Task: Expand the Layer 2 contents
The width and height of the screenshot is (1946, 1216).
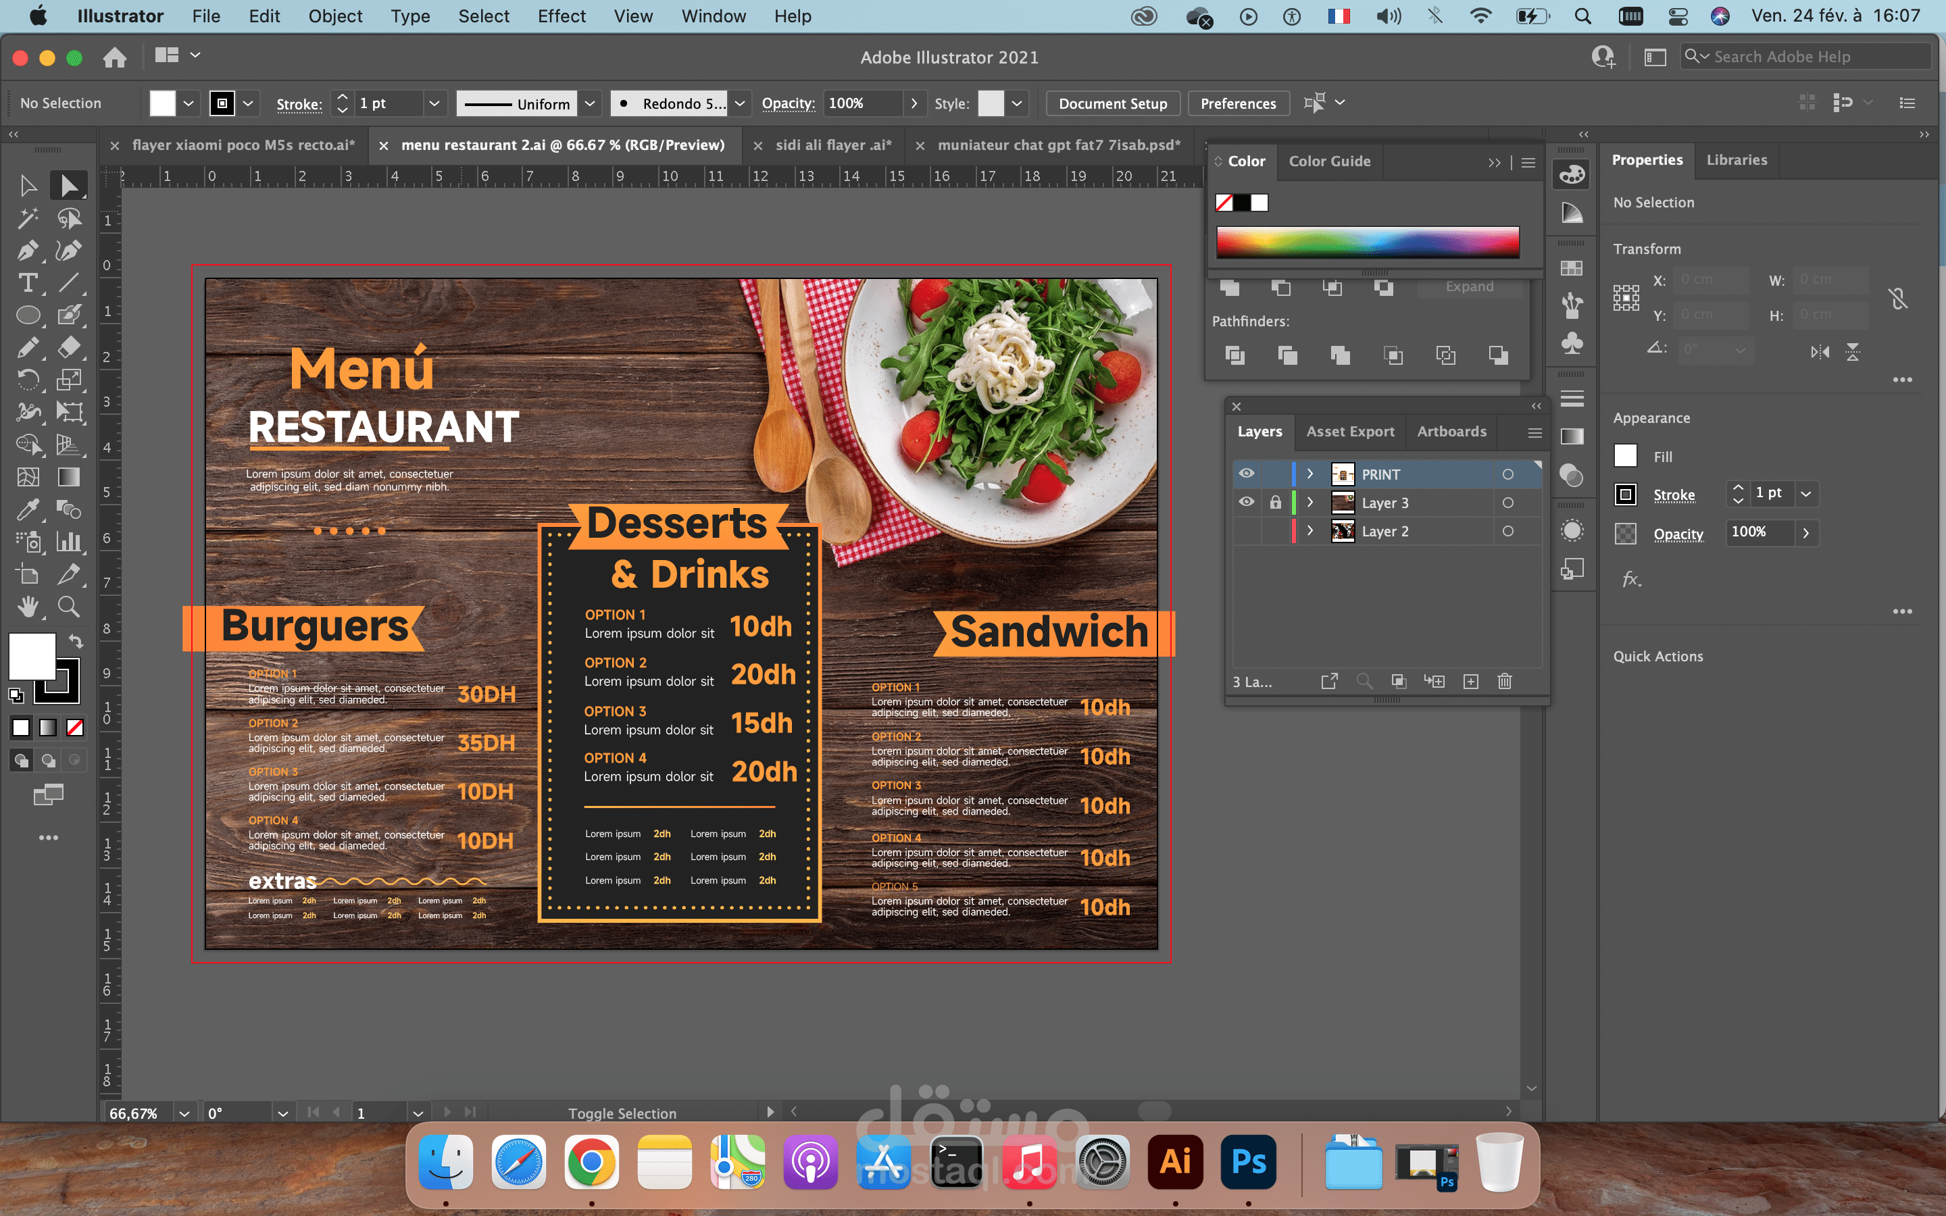Action: point(1310,531)
